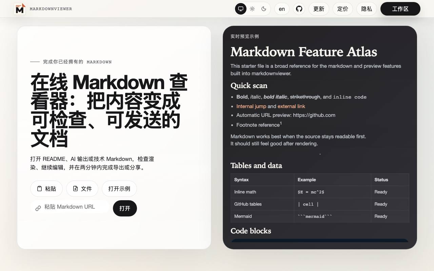This screenshot has height=271, width=434.
Task: Click the Markdown Feature Atlas heading
Action: 304,52
